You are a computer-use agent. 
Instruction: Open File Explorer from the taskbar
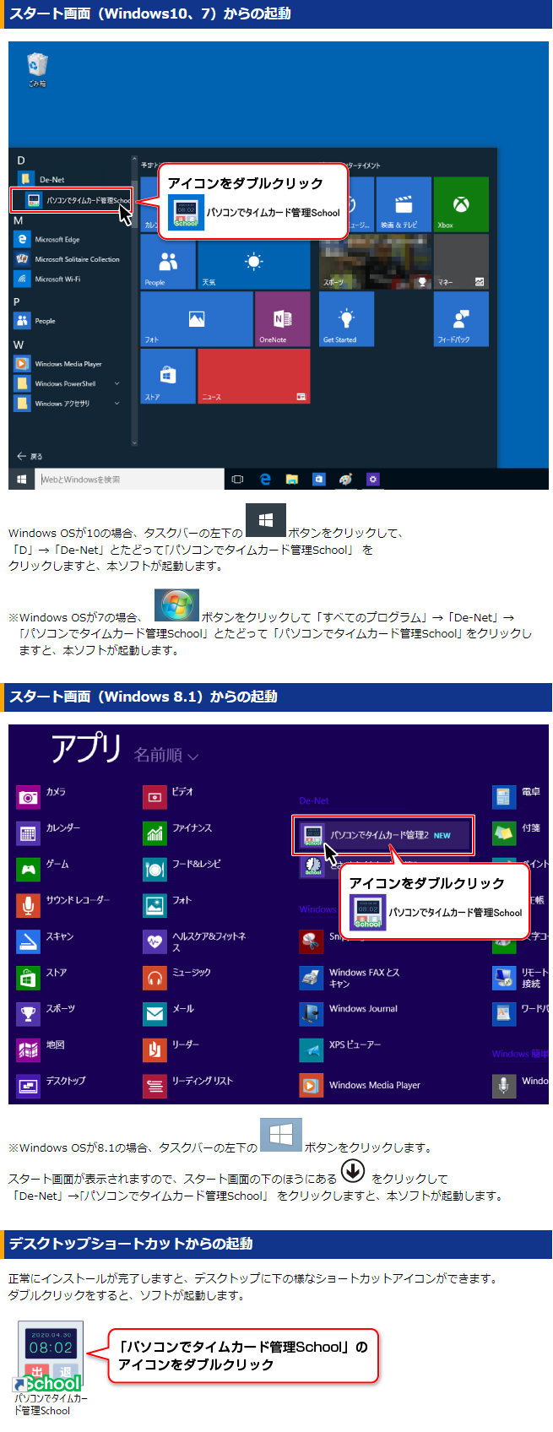(x=292, y=479)
